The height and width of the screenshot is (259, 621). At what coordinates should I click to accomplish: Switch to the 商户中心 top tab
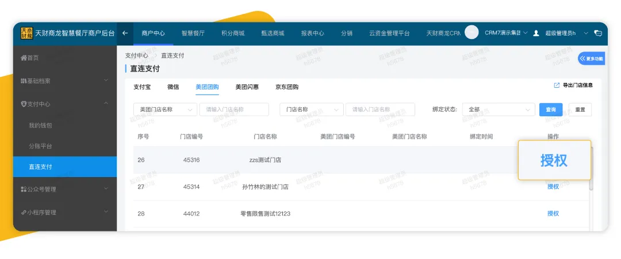pos(154,33)
